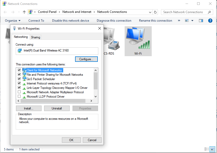This screenshot has height=153, width=217.
Task: Toggle the preview pane
Action: point(201,21)
